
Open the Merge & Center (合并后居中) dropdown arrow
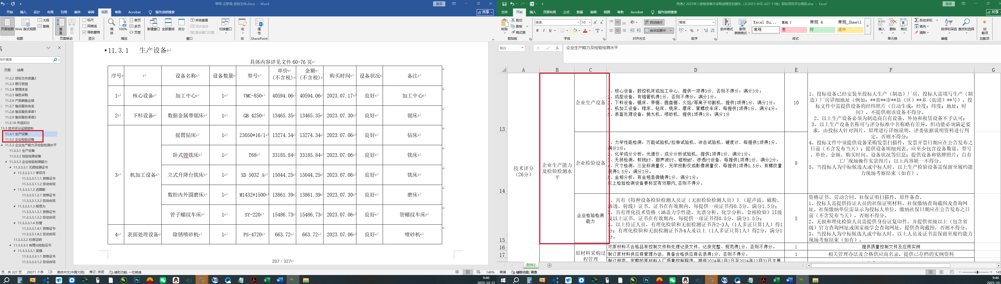click(671, 31)
